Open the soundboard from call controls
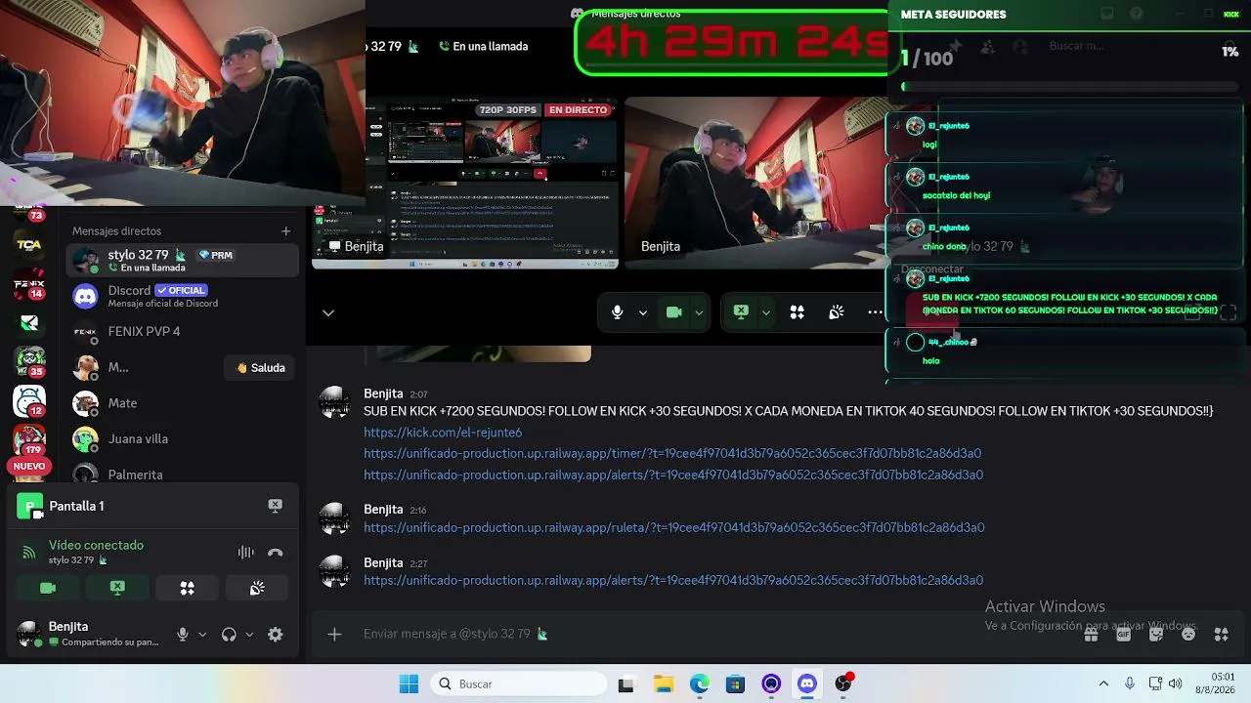This screenshot has height=703, width=1251. pos(837,312)
